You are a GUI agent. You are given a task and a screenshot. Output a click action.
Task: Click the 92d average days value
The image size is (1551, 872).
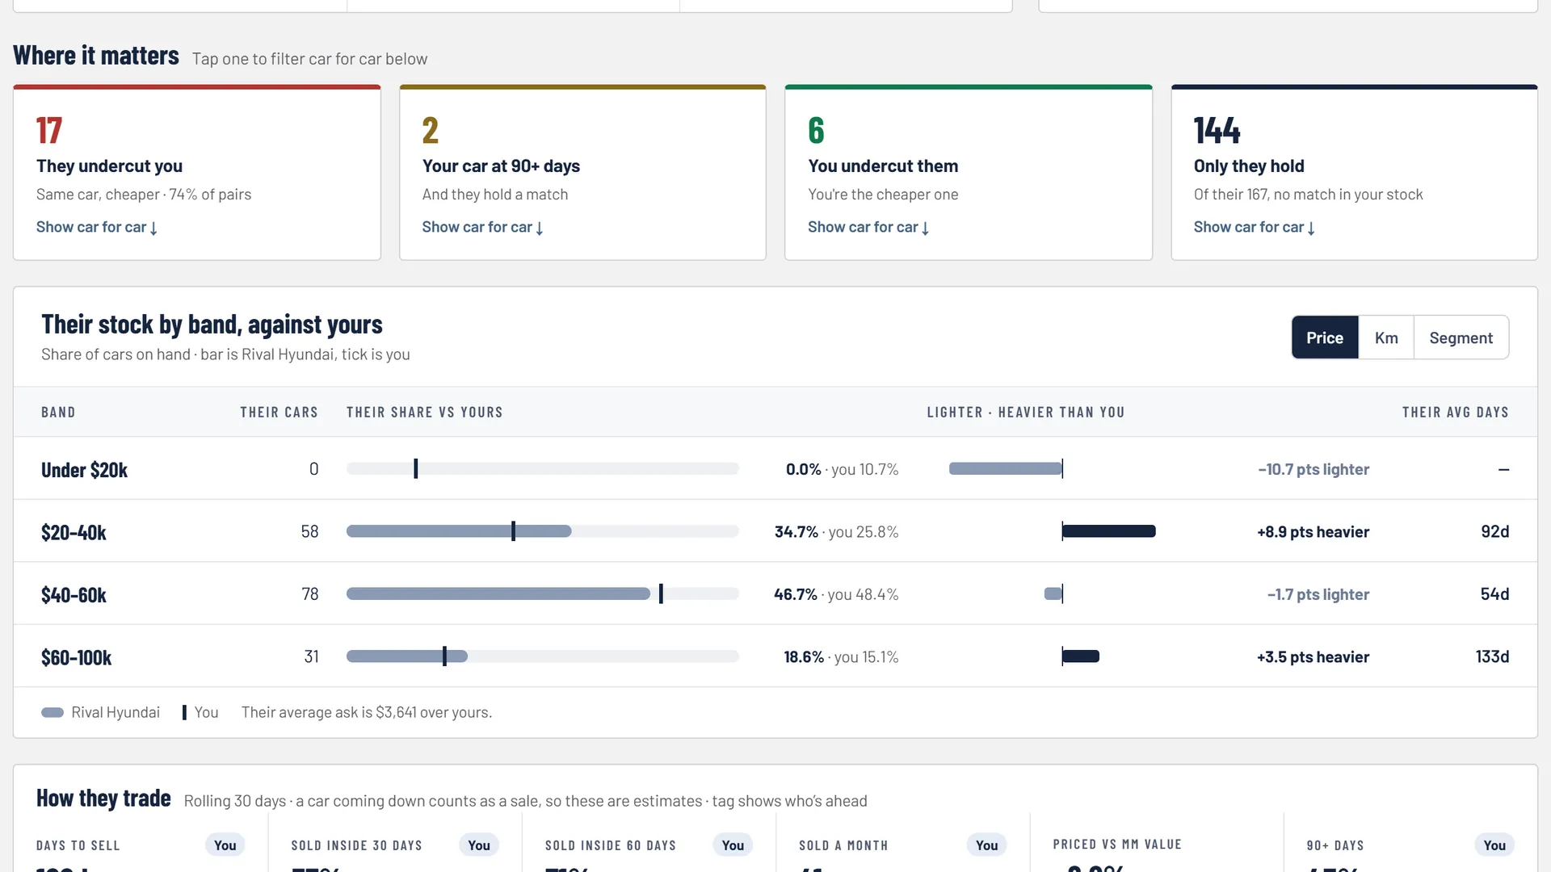pyautogui.click(x=1494, y=532)
